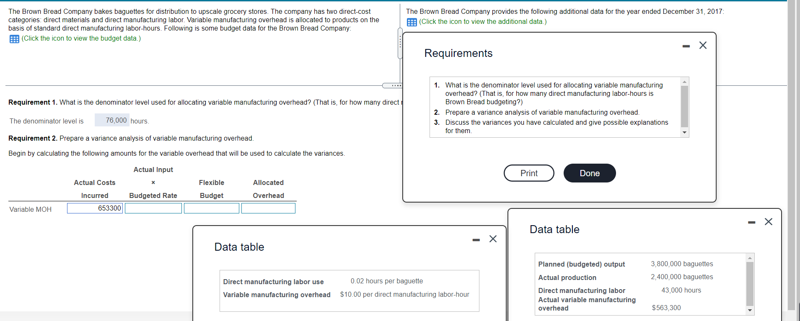Click the additional data link text
This screenshot has width=800, height=321.
point(483,22)
